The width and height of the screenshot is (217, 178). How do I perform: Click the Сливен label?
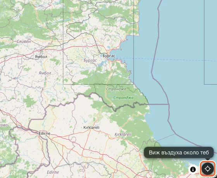point(24,41)
